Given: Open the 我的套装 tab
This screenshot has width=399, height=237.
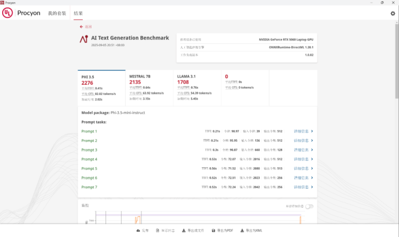Looking at the screenshot, I should coord(57,13).
